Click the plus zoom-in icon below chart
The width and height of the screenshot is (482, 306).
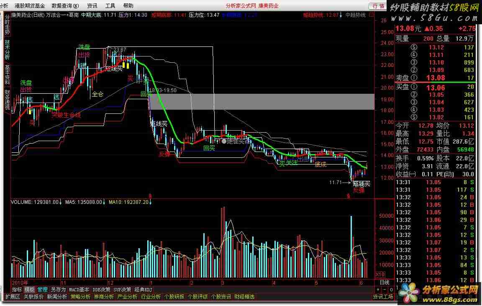tap(378, 289)
